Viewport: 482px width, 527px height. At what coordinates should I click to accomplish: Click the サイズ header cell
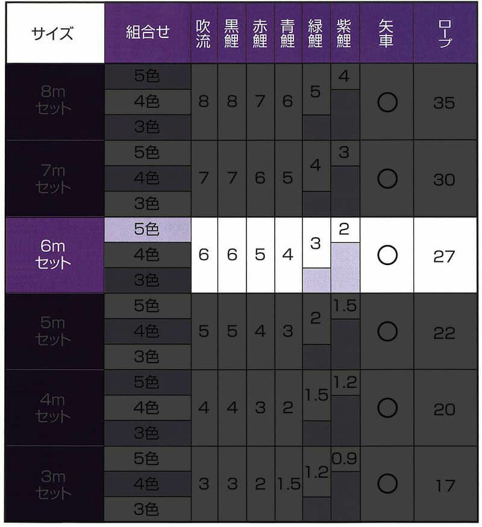coord(54,33)
